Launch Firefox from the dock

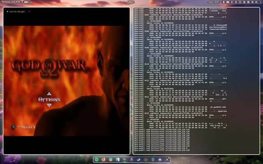tap(104, 159)
